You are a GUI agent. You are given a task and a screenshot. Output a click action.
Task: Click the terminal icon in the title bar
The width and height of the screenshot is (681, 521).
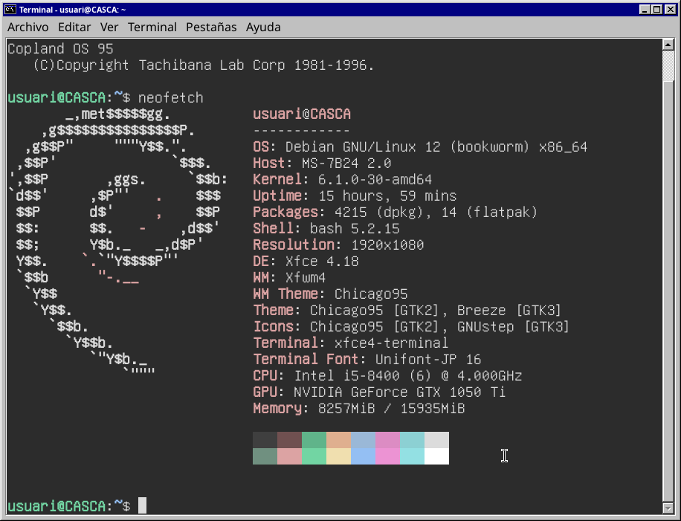[10, 9]
